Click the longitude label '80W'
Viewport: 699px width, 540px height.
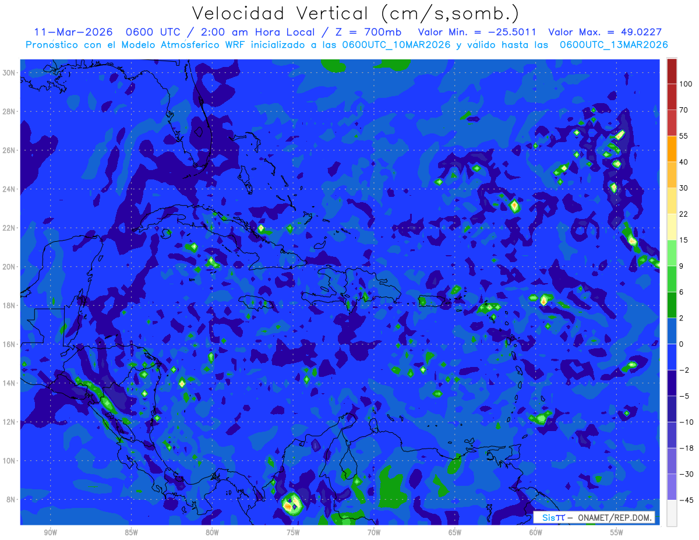coord(212,532)
